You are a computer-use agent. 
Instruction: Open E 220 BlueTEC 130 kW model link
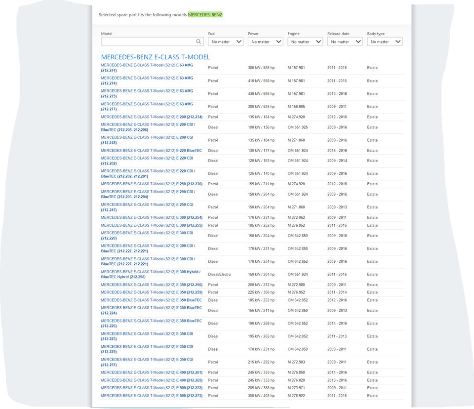click(152, 150)
